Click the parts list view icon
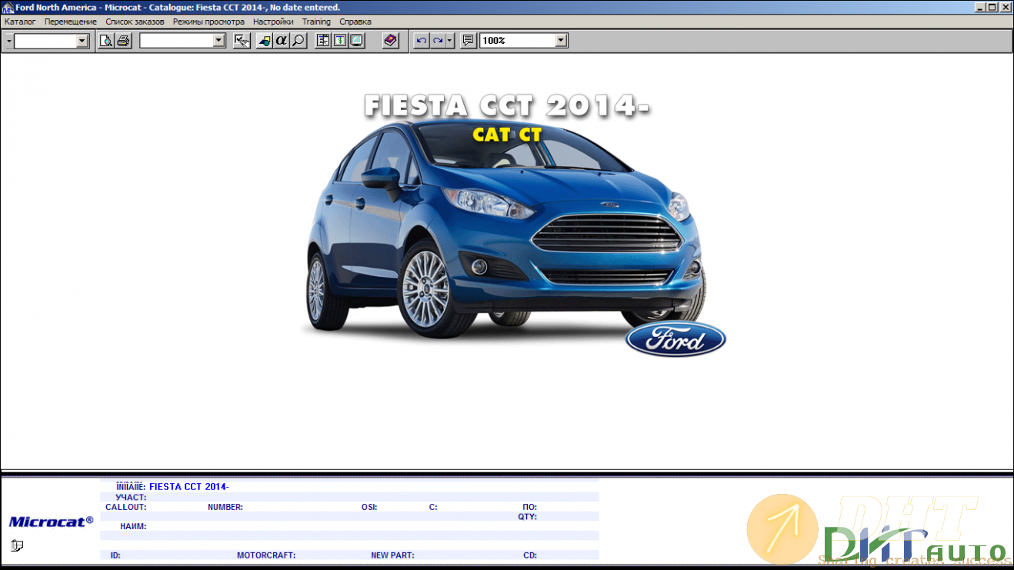This screenshot has height=570, width=1014. click(x=323, y=41)
